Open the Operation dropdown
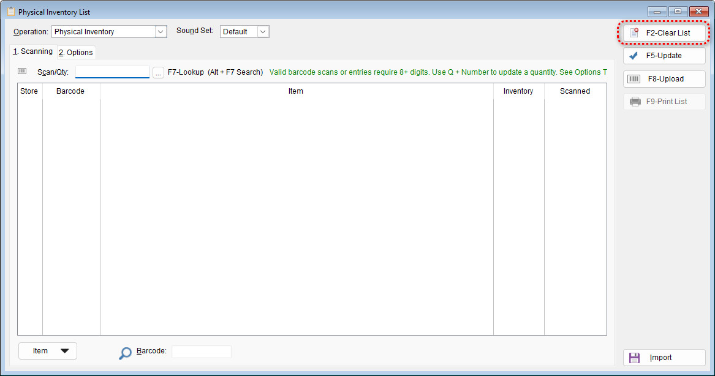Screen dimensions: 715x376 [x=161, y=32]
